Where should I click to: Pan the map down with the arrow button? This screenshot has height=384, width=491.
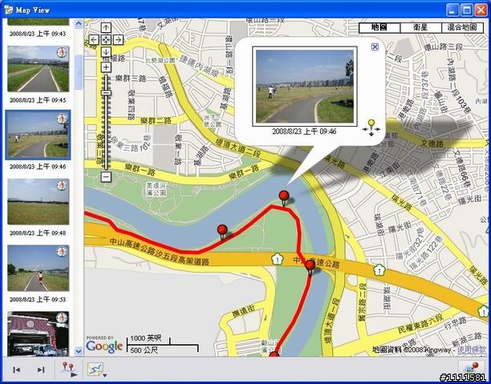coord(106,51)
